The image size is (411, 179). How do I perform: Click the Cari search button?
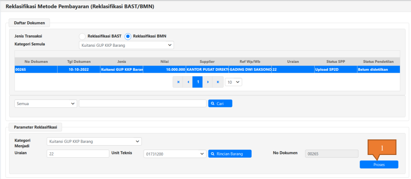[220, 103]
